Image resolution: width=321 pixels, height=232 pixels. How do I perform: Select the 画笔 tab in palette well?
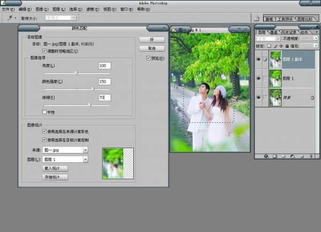point(269,19)
